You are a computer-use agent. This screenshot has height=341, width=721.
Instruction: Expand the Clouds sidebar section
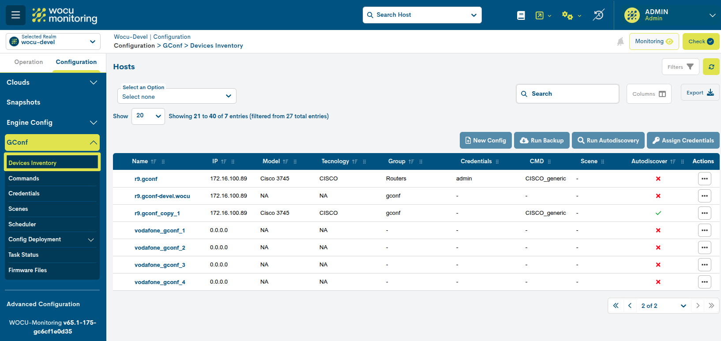[52, 82]
